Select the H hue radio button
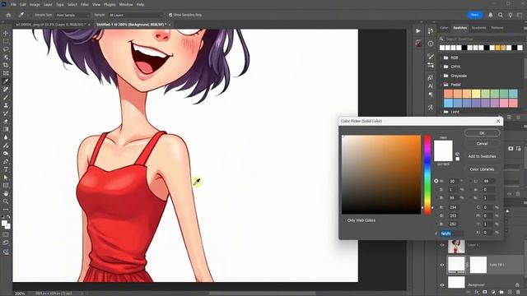This screenshot has width=527, height=296. pyautogui.click(x=436, y=181)
